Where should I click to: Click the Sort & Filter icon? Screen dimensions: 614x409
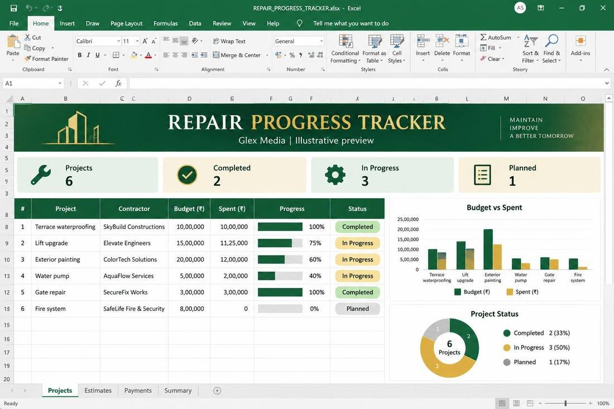coord(531,41)
